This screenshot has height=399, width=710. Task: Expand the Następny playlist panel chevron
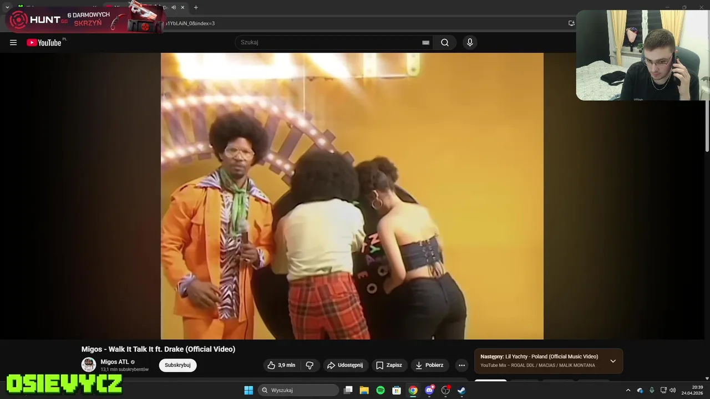coord(613,361)
